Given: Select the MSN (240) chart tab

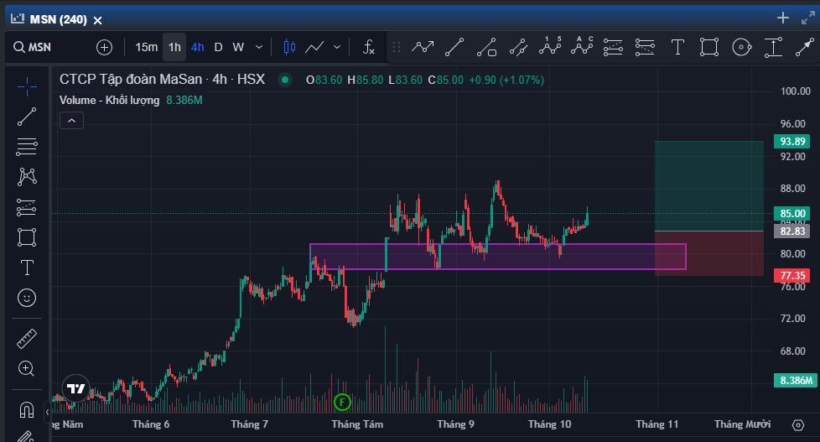Looking at the screenshot, I should click(57, 19).
